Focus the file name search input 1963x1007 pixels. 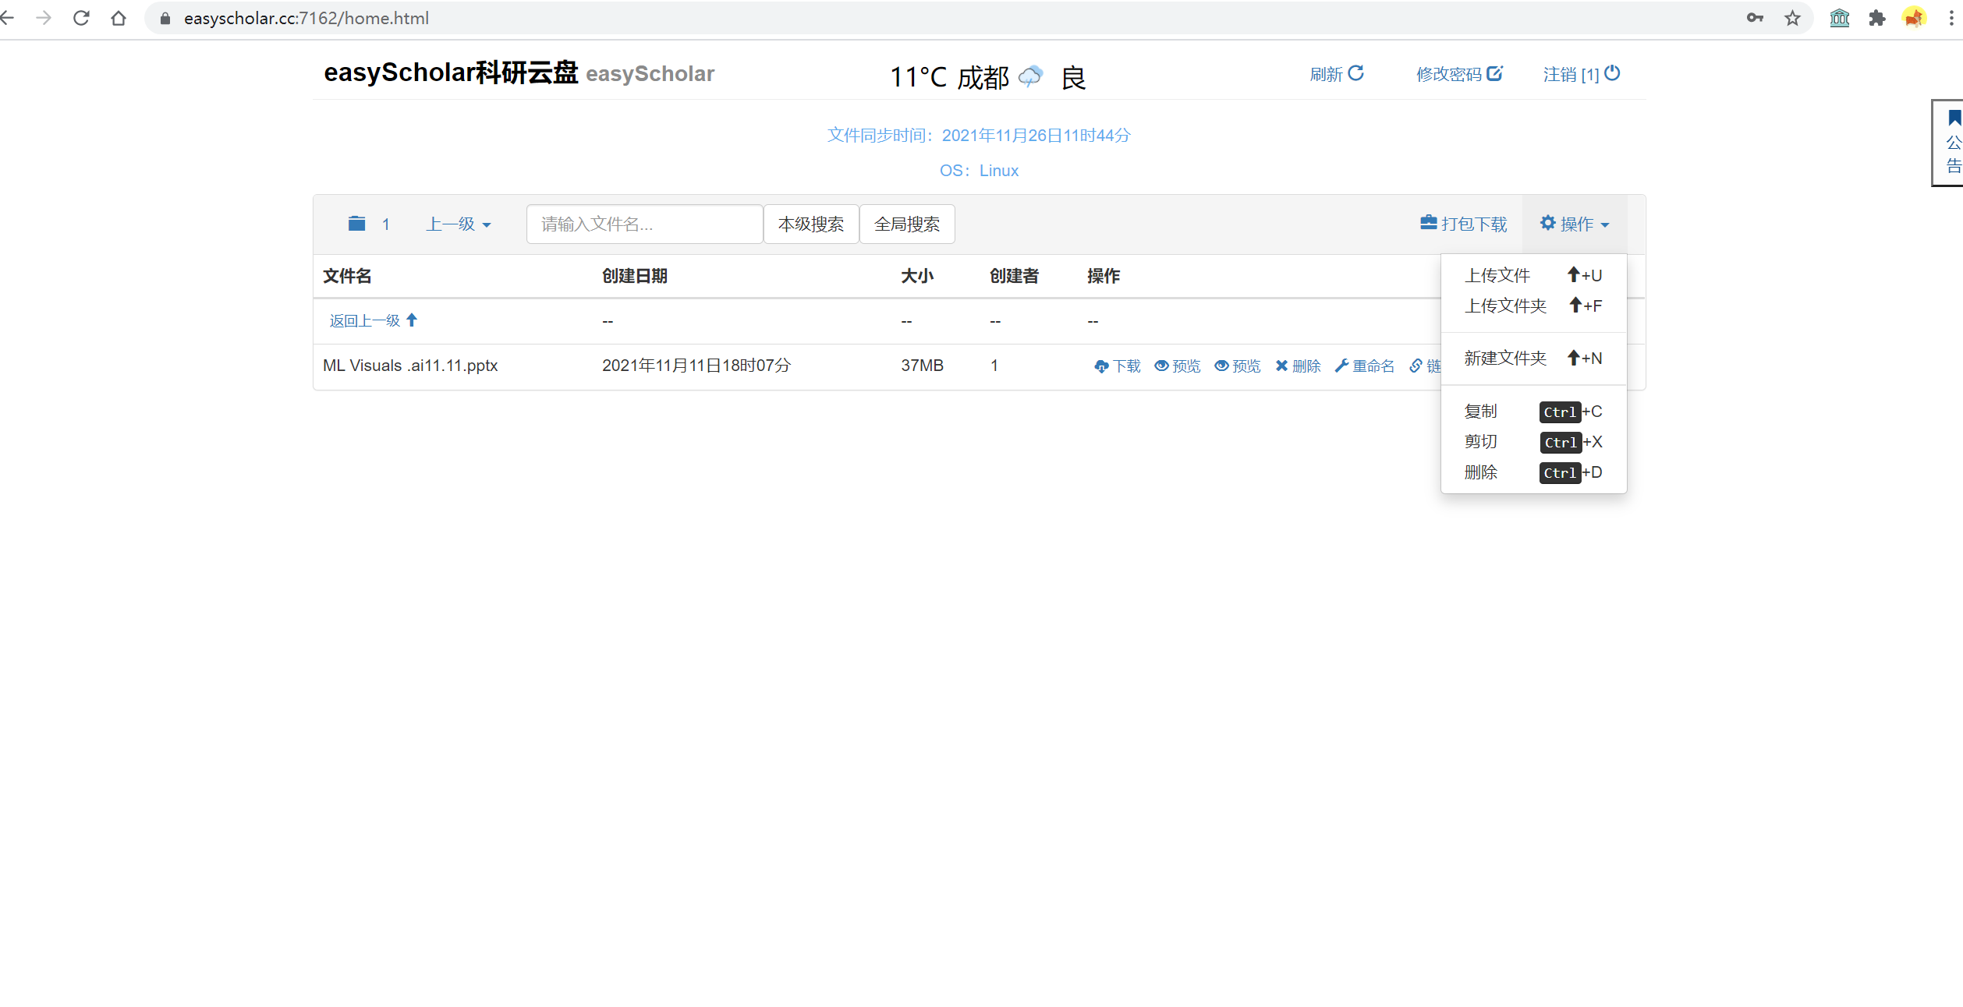coord(644,224)
